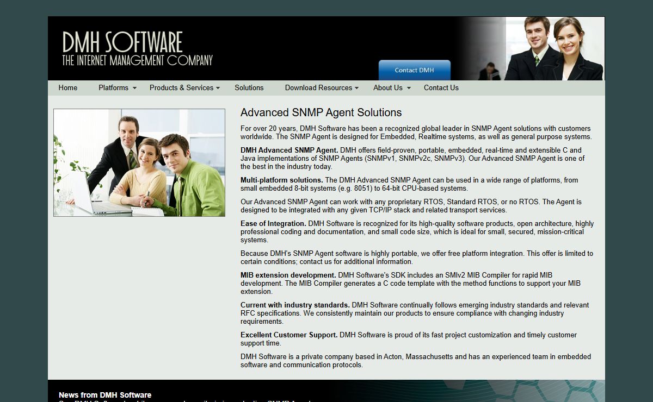Expand the Download Resources dropdown arrow
This screenshot has width=653, height=402.
(x=356, y=88)
